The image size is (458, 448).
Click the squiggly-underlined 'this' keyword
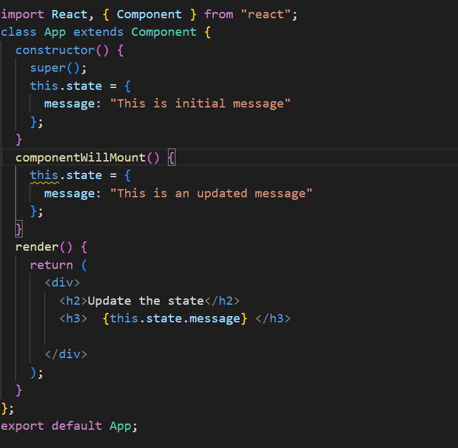click(44, 175)
